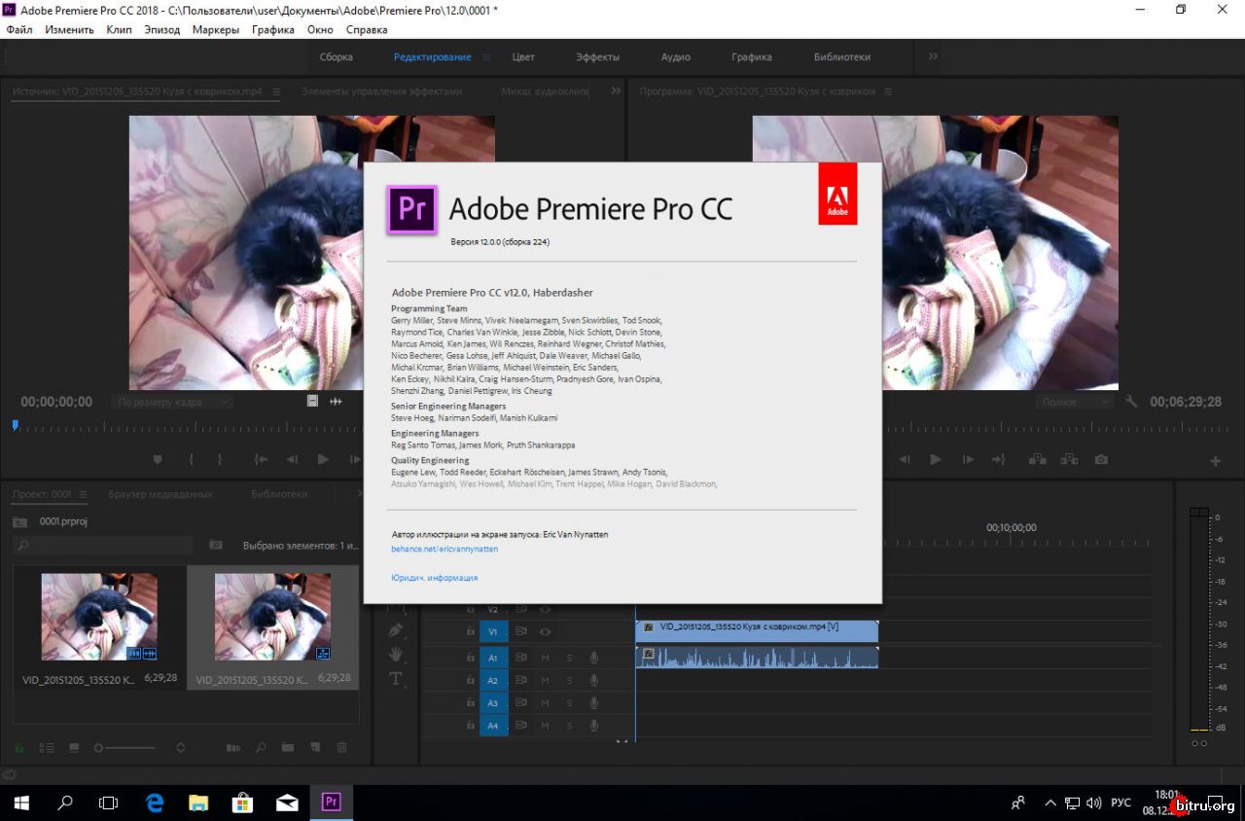The width and height of the screenshot is (1245, 821).
Task: Open Юридич. информация link
Action: click(x=435, y=578)
